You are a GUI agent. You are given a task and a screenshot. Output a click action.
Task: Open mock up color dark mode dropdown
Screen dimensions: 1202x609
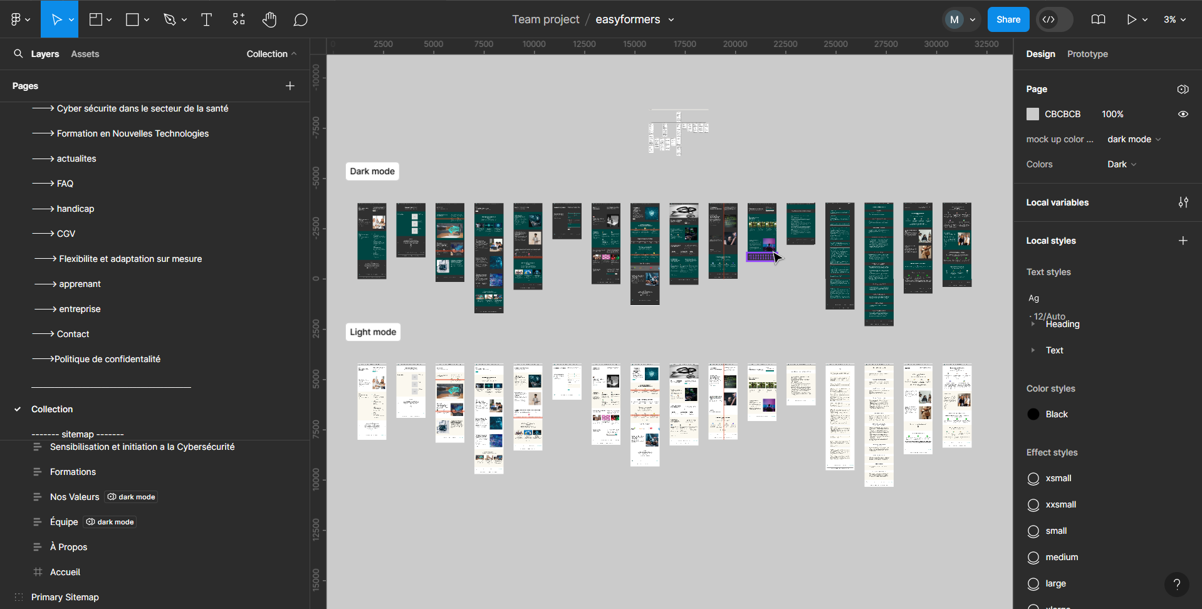click(x=1134, y=139)
